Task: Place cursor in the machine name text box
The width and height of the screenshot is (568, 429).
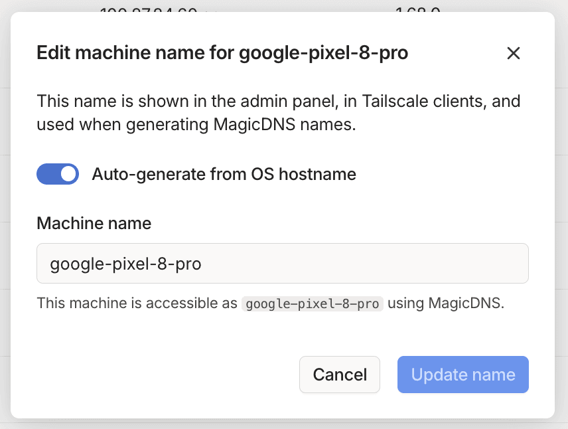Action: [x=282, y=263]
